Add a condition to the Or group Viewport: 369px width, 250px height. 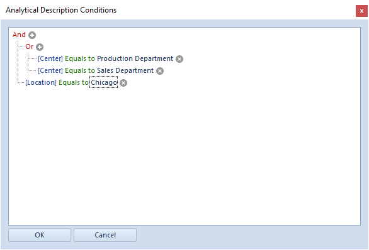pos(40,47)
